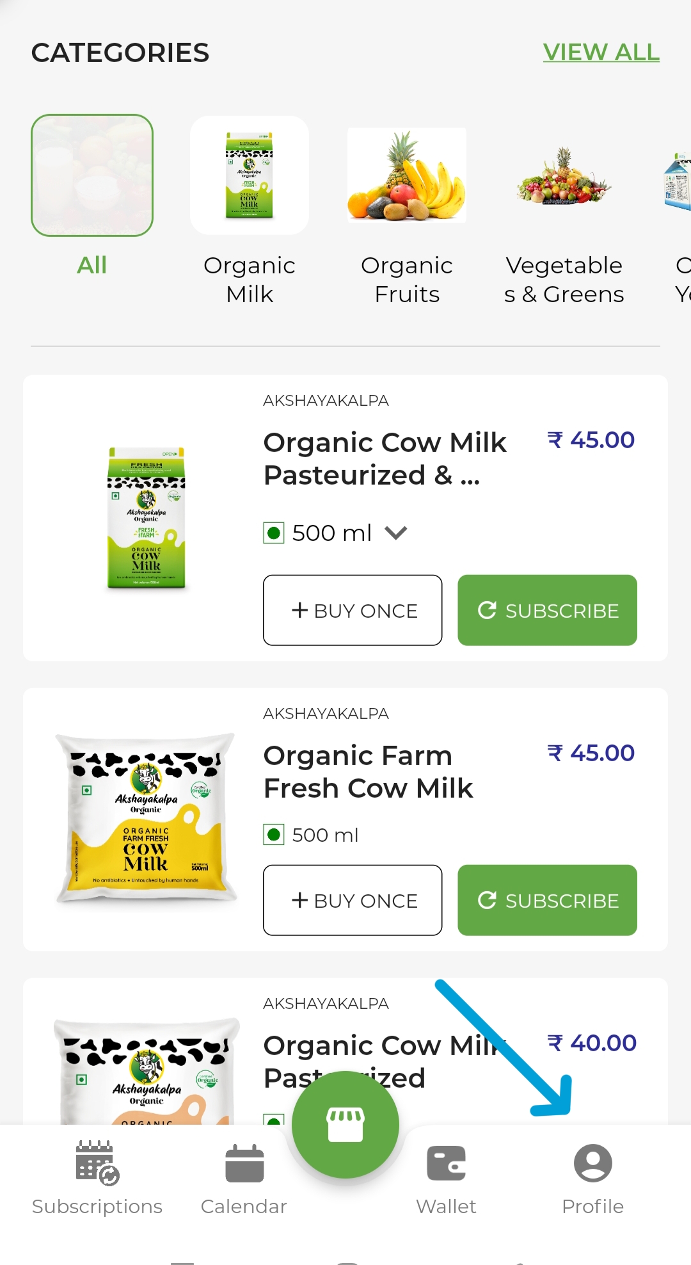Buy once Organic Cow Milk Pasteurized
This screenshot has width=691, height=1265.
(353, 610)
